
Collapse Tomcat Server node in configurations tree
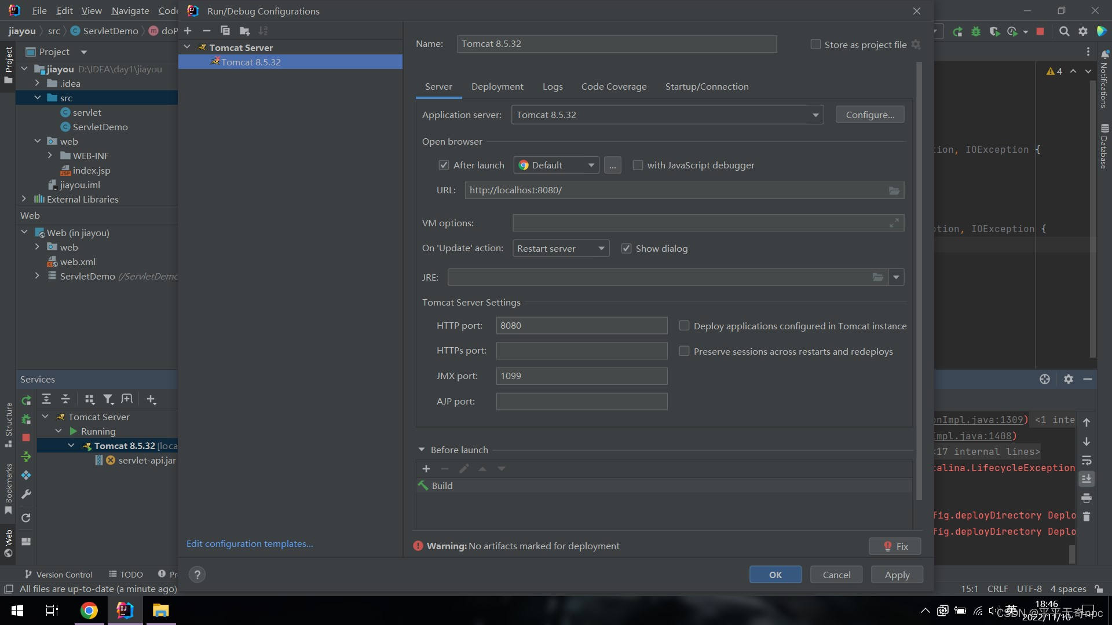[187, 47]
